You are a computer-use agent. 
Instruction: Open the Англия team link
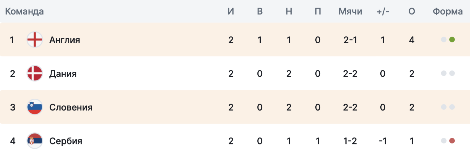[x=65, y=40]
